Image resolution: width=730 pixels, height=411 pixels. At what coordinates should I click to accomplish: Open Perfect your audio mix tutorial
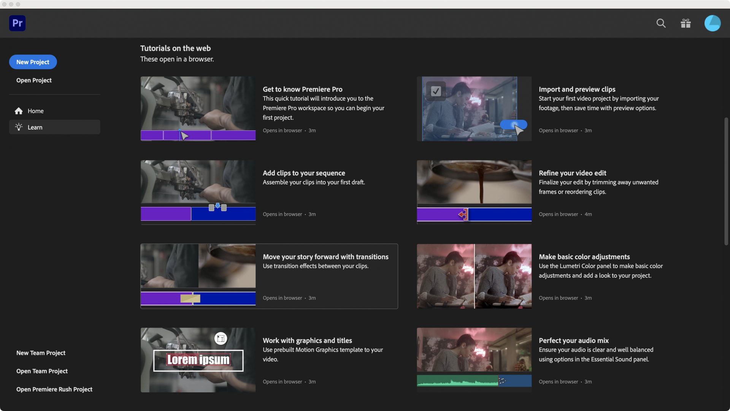click(573, 341)
